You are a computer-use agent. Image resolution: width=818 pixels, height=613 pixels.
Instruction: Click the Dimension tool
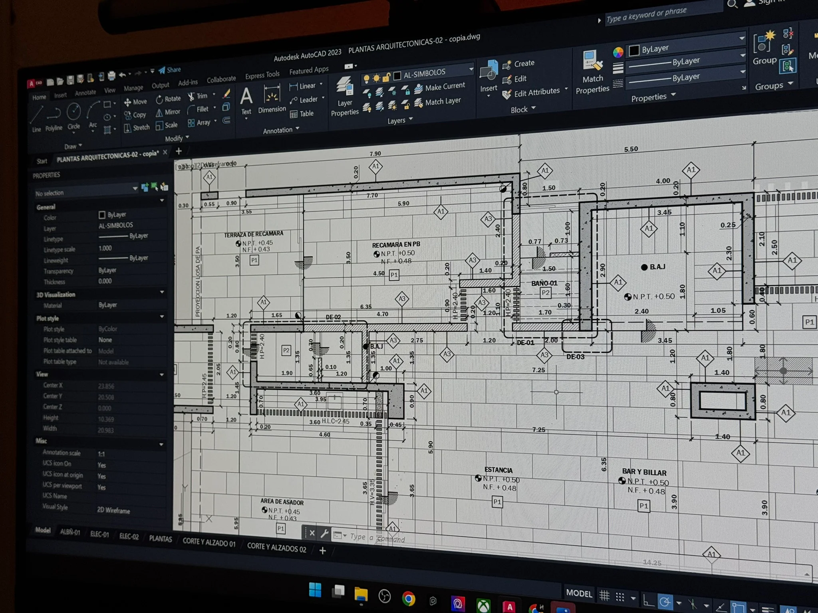[x=272, y=99]
